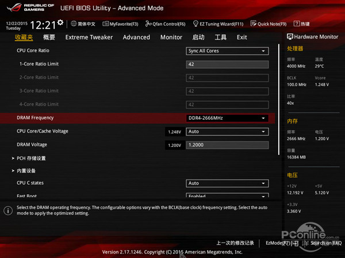Click the 12:21 clock time
The height and width of the screenshot is (258, 345).
[x=43, y=25]
